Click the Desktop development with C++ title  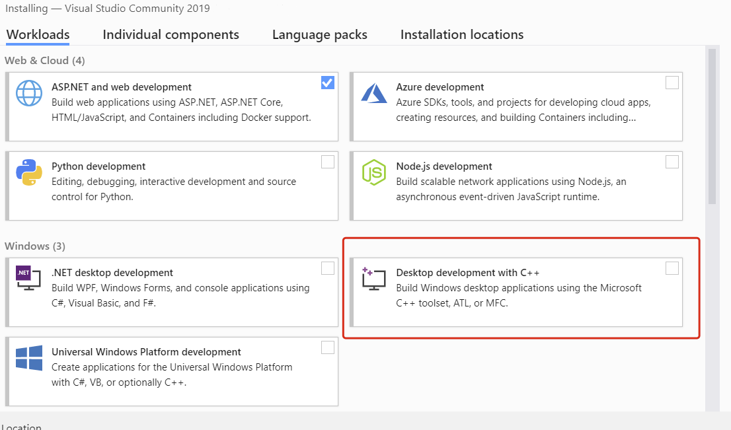pyautogui.click(x=467, y=273)
